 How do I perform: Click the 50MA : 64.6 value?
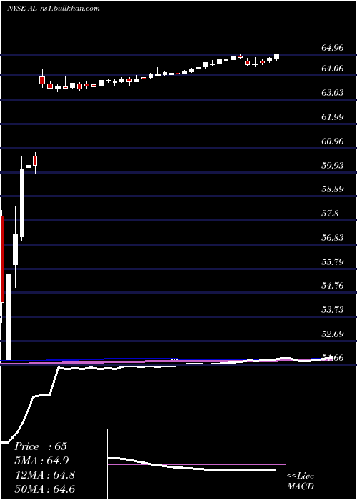click(45, 489)
